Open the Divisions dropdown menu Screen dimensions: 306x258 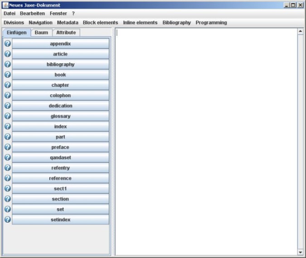coord(14,23)
